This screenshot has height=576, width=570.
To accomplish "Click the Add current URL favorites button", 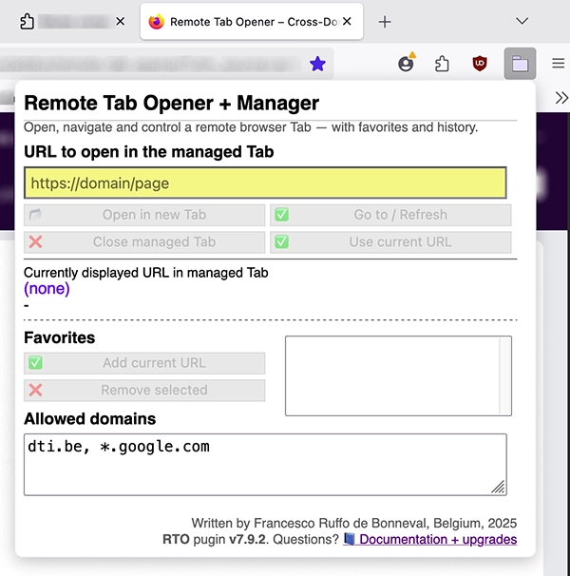I will (144, 363).
